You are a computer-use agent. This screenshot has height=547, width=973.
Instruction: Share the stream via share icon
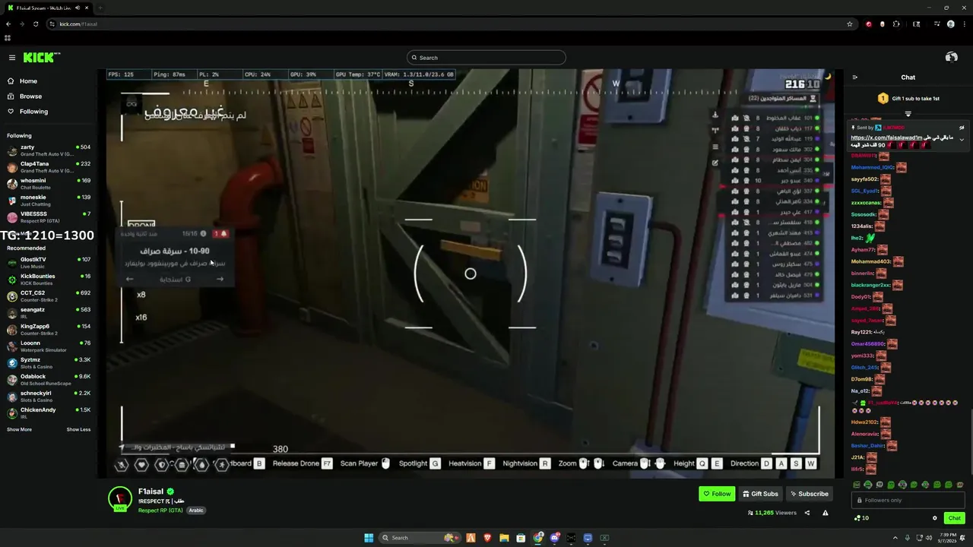tap(807, 513)
